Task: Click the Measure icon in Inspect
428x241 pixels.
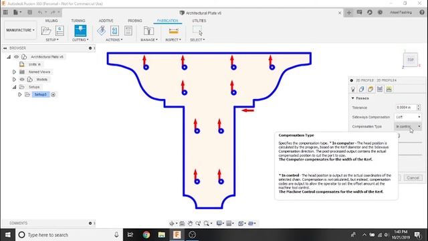Action: pos(174,31)
